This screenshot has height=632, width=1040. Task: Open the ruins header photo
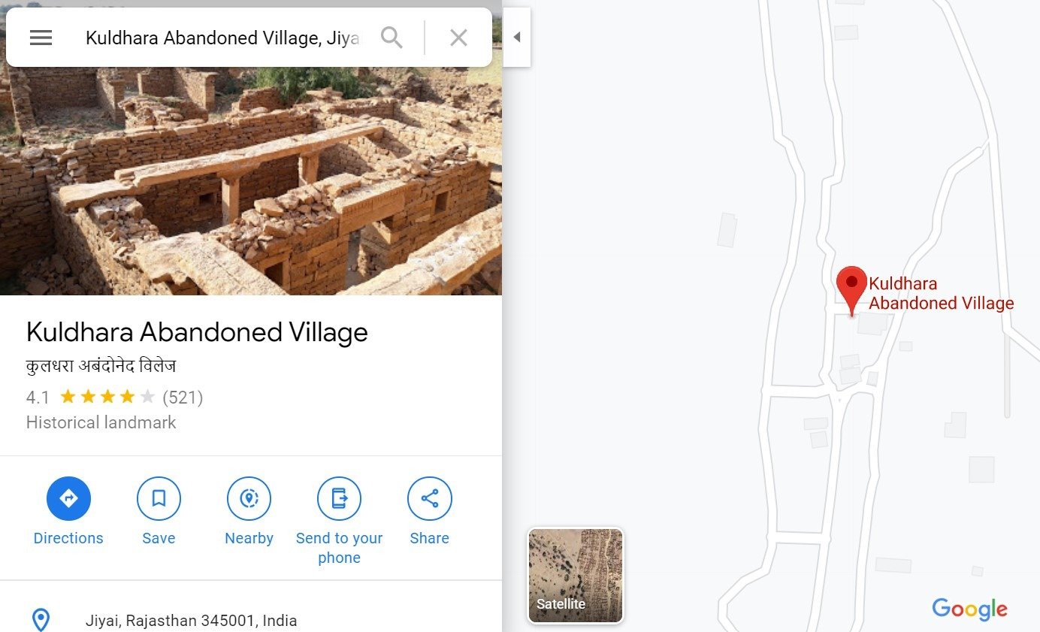(251, 180)
